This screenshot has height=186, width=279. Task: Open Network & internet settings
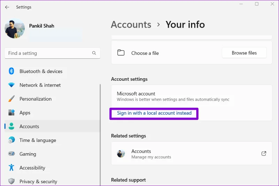[x=52, y=85]
